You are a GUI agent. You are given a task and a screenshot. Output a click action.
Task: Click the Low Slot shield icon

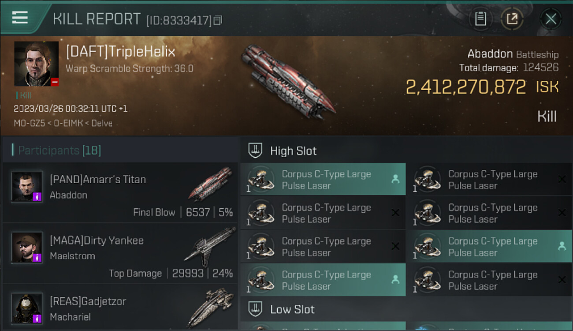(x=256, y=309)
